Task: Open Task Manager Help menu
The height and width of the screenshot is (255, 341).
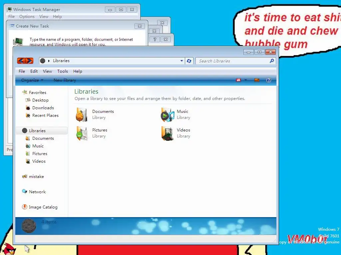Action: pyautogui.click(x=57, y=17)
